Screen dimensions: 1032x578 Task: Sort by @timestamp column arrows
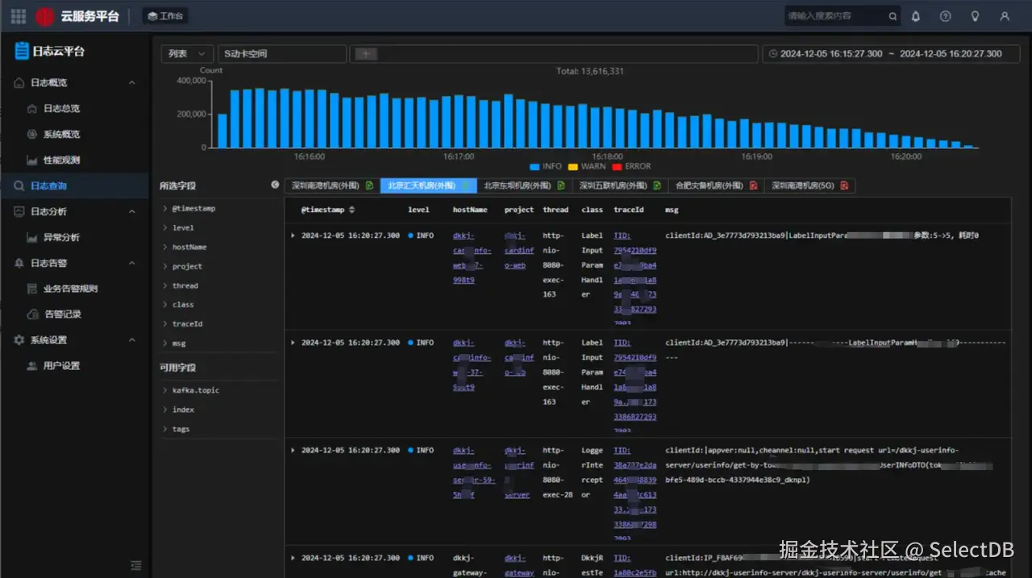352,210
